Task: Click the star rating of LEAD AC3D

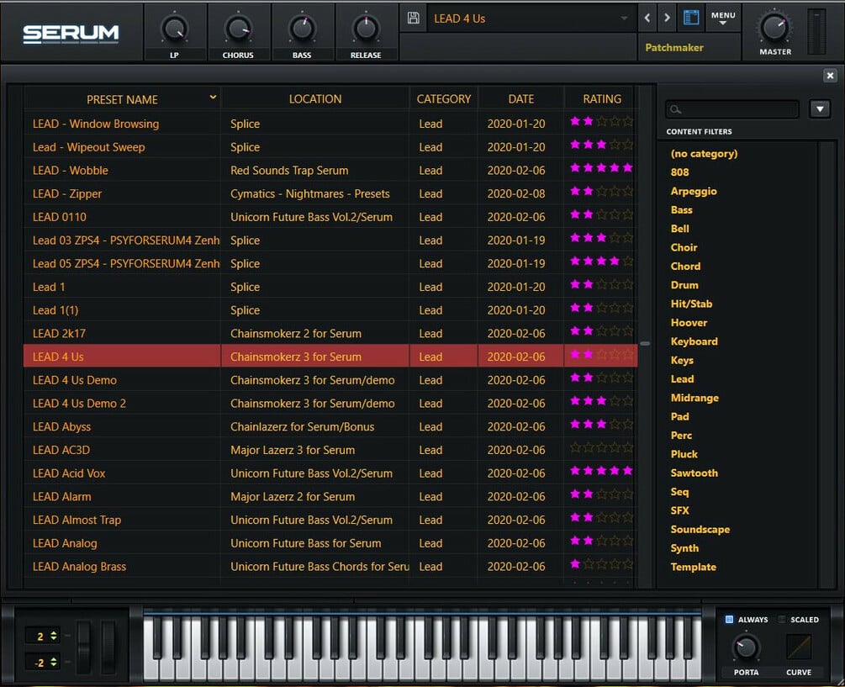Action: click(601, 447)
